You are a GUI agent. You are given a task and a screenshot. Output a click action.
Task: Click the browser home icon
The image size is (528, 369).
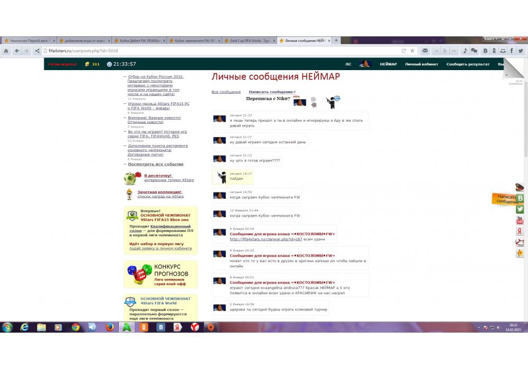pyautogui.click(x=6, y=51)
